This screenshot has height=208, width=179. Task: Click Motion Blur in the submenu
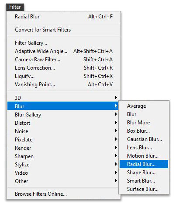[144, 156]
